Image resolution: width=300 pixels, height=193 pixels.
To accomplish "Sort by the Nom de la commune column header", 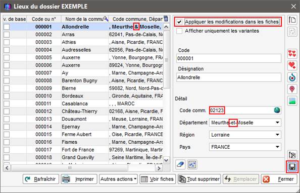I will (85, 19).
